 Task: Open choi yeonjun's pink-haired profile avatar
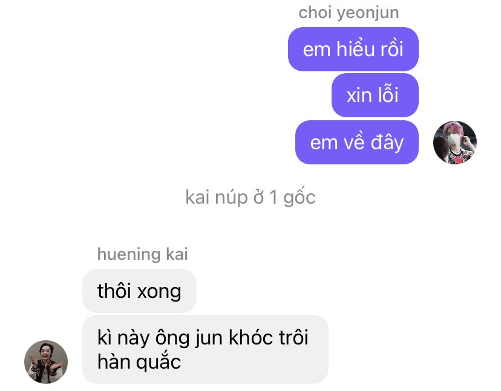pyautogui.click(x=454, y=143)
